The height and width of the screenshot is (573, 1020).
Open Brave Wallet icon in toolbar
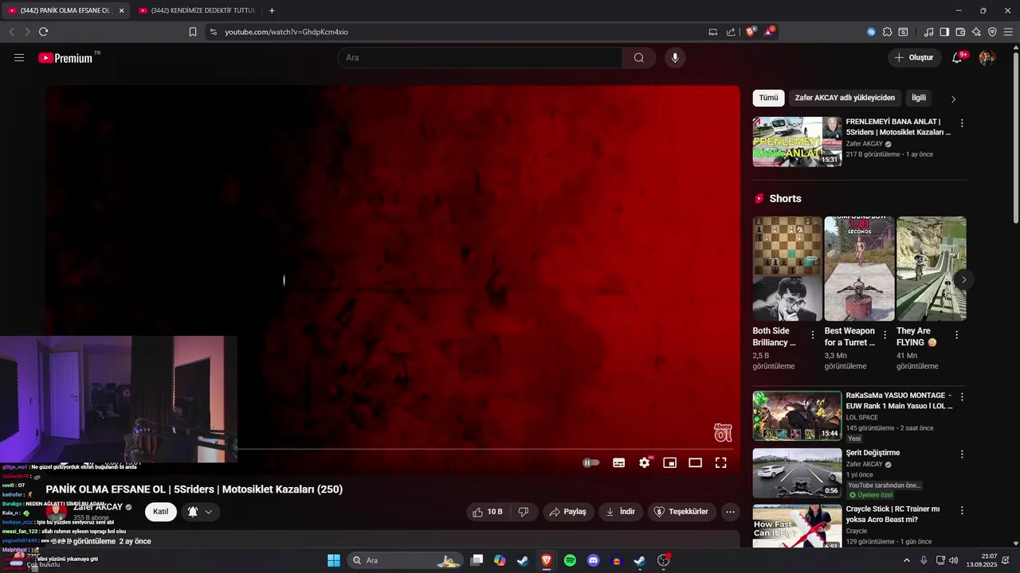960,32
